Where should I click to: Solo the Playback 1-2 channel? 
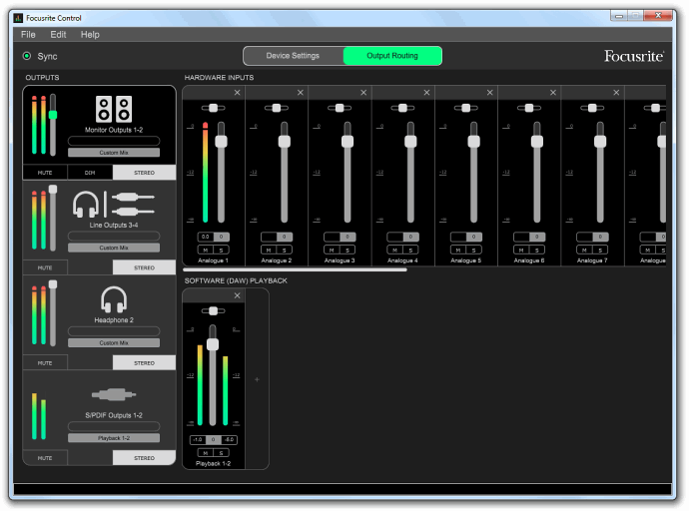[x=221, y=453]
